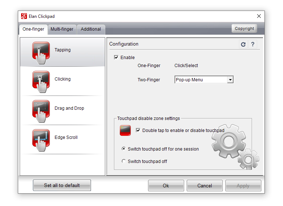Viewport: 283px width, 206px height.
Task: Select the Tapping gesture icon
Action: [41, 53]
